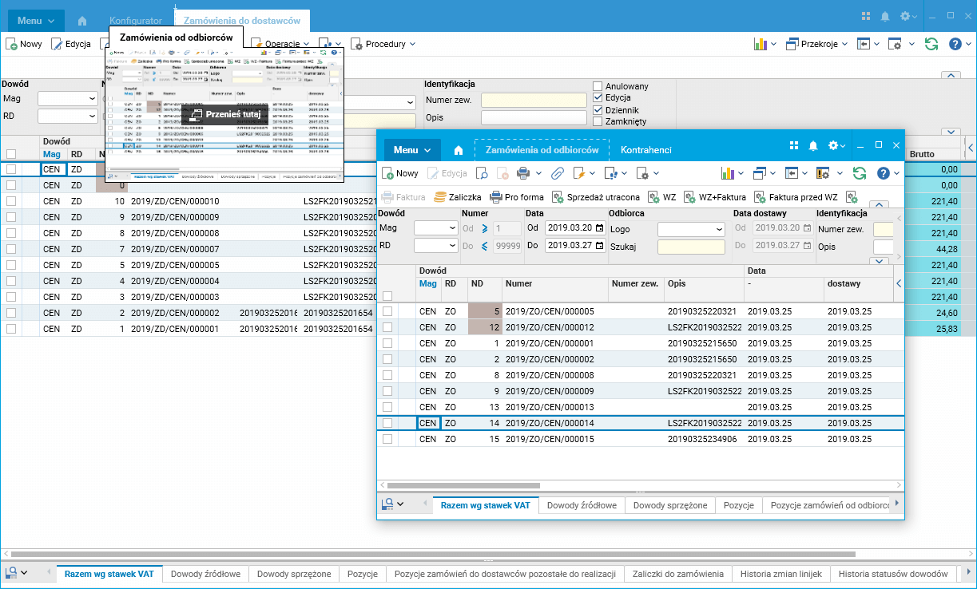Image resolution: width=977 pixels, height=589 pixels.
Task: Switch to the Kontrahenci tab
Action: click(x=645, y=149)
